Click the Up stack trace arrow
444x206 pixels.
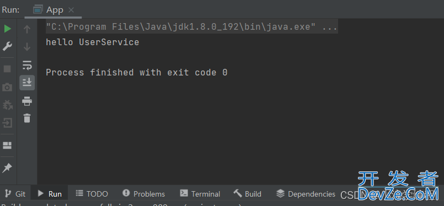(x=27, y=29)
